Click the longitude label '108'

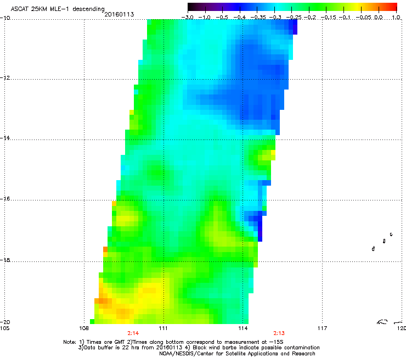click(x=84, y=328)
